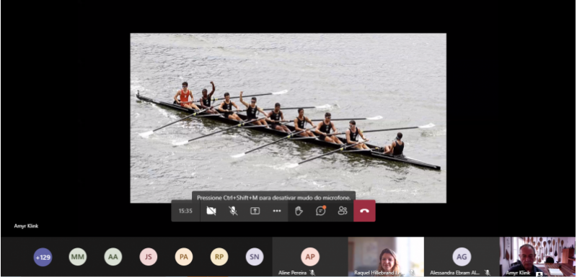The height and width of the screenshot is (277, 577).
Task: Raise your hand in the meeting
Action: click(299, 211)
